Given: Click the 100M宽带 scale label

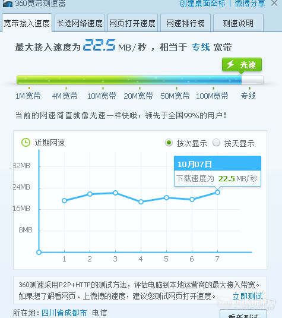Looking at the screenshot, I should (212, 96).
